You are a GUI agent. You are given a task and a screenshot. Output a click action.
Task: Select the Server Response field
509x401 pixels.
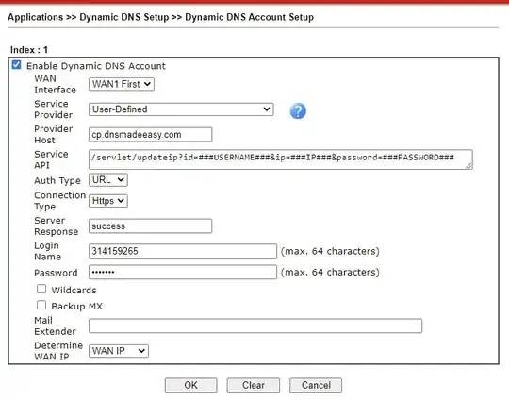(150, 226)
